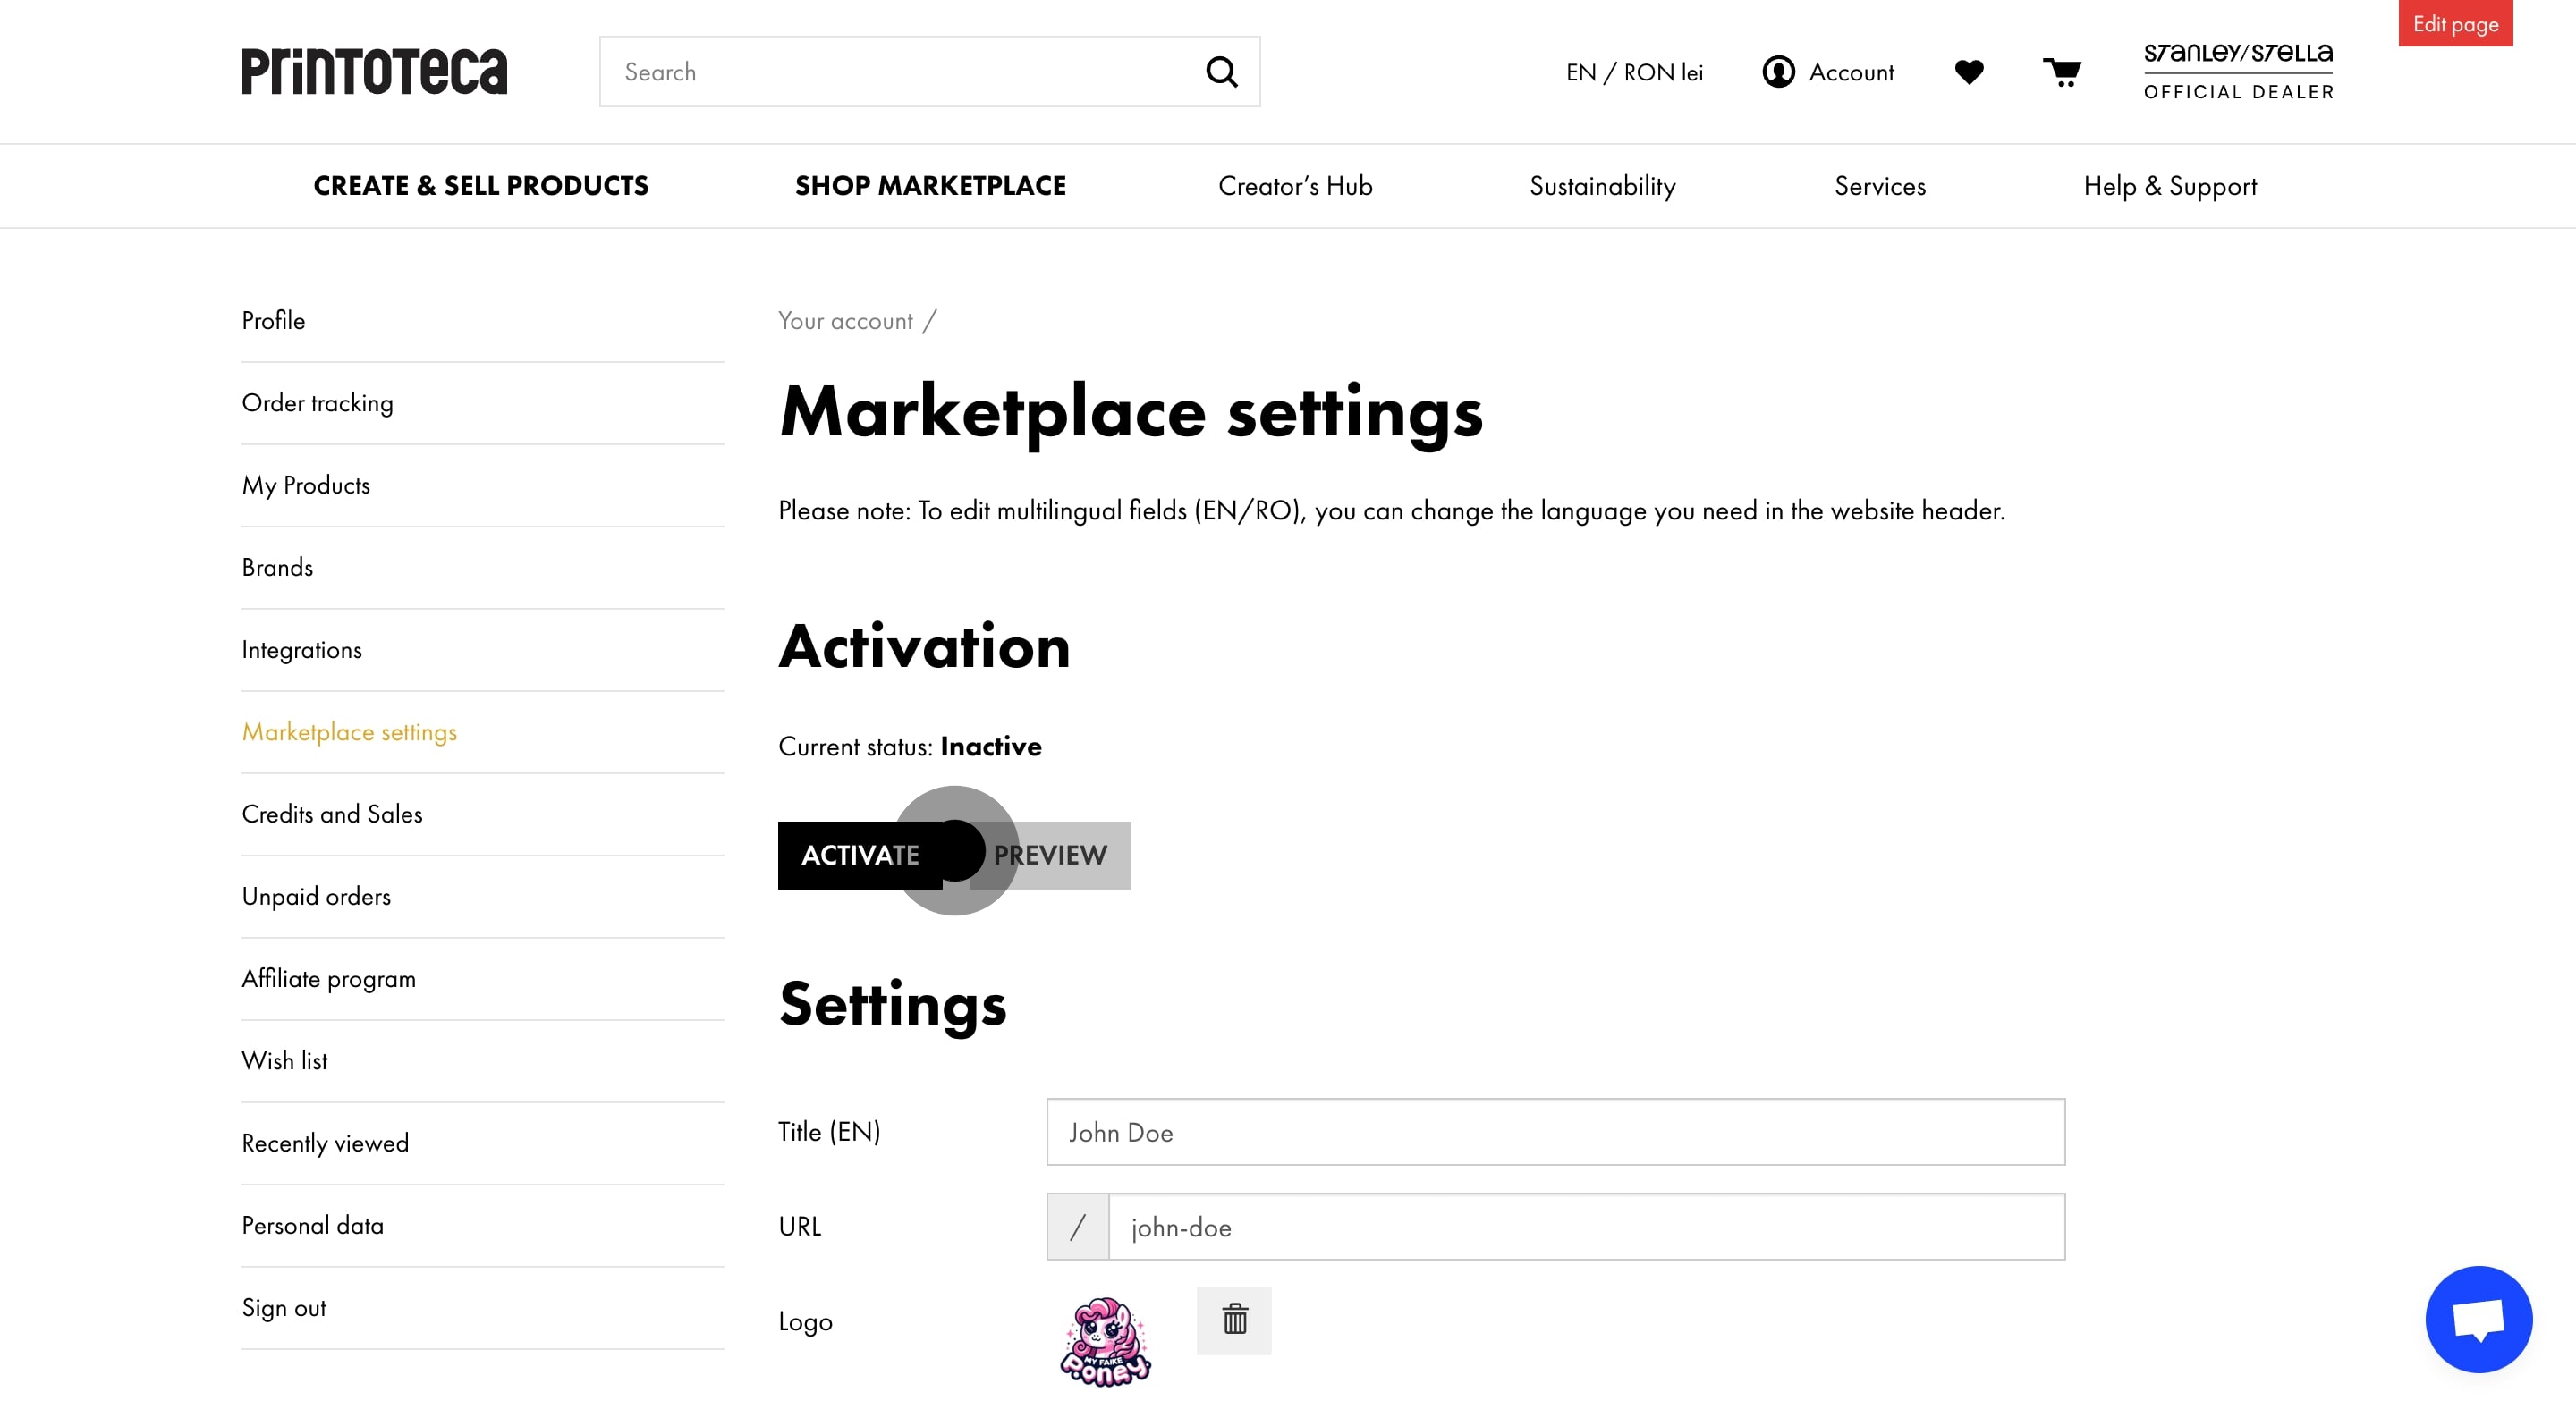Click the Title (EN) input field
Image resolution: width=2576 pixels, height=1409 pixels.
(x=1555, y=1132)
